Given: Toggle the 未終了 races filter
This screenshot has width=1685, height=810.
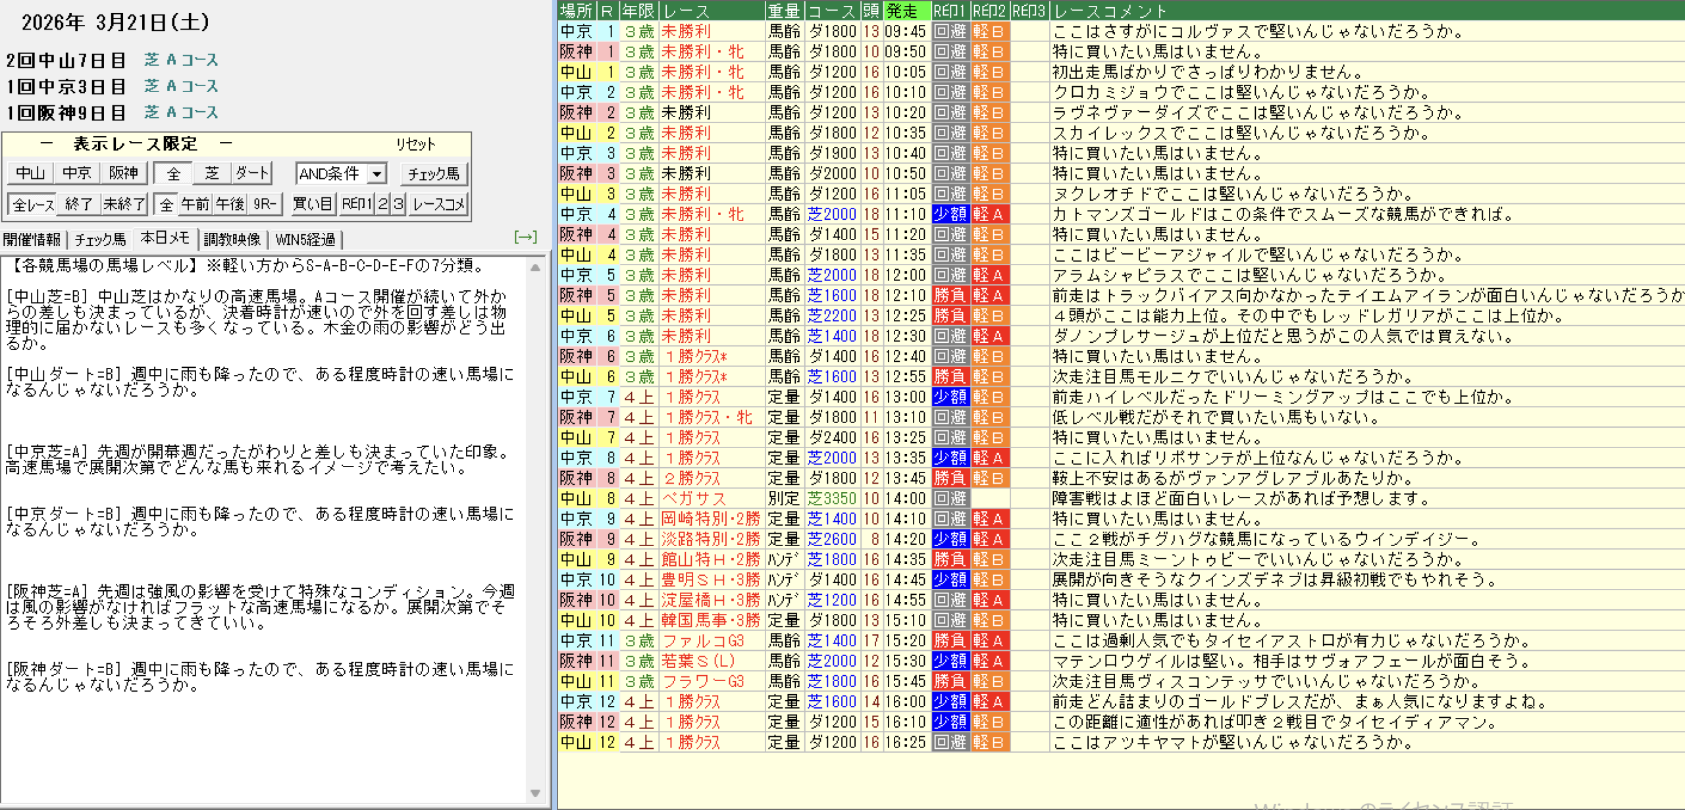Looking at the screenshot, I should [x=124, y=205].
